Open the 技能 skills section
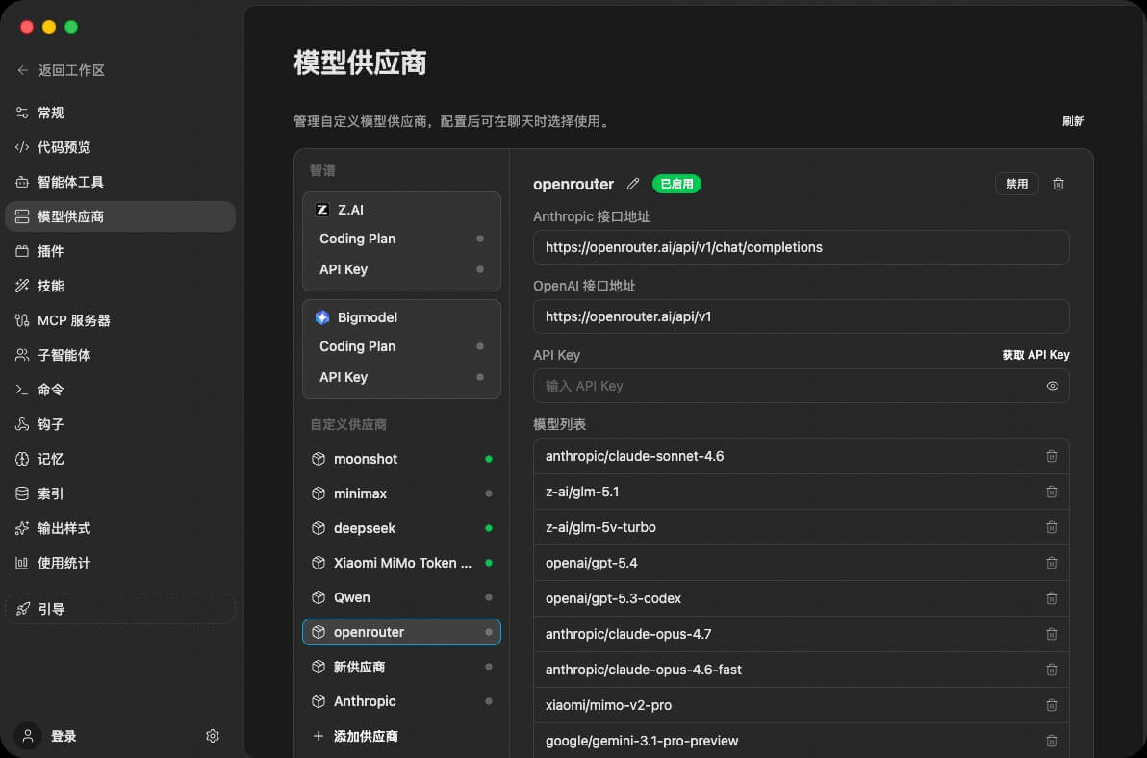This screenshot has width=1147, height=758. (x=120, y=286)
